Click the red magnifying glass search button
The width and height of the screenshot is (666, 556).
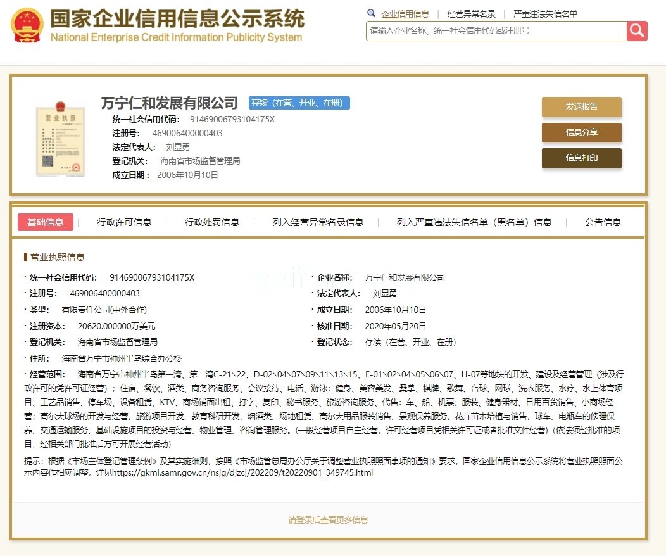636,30
